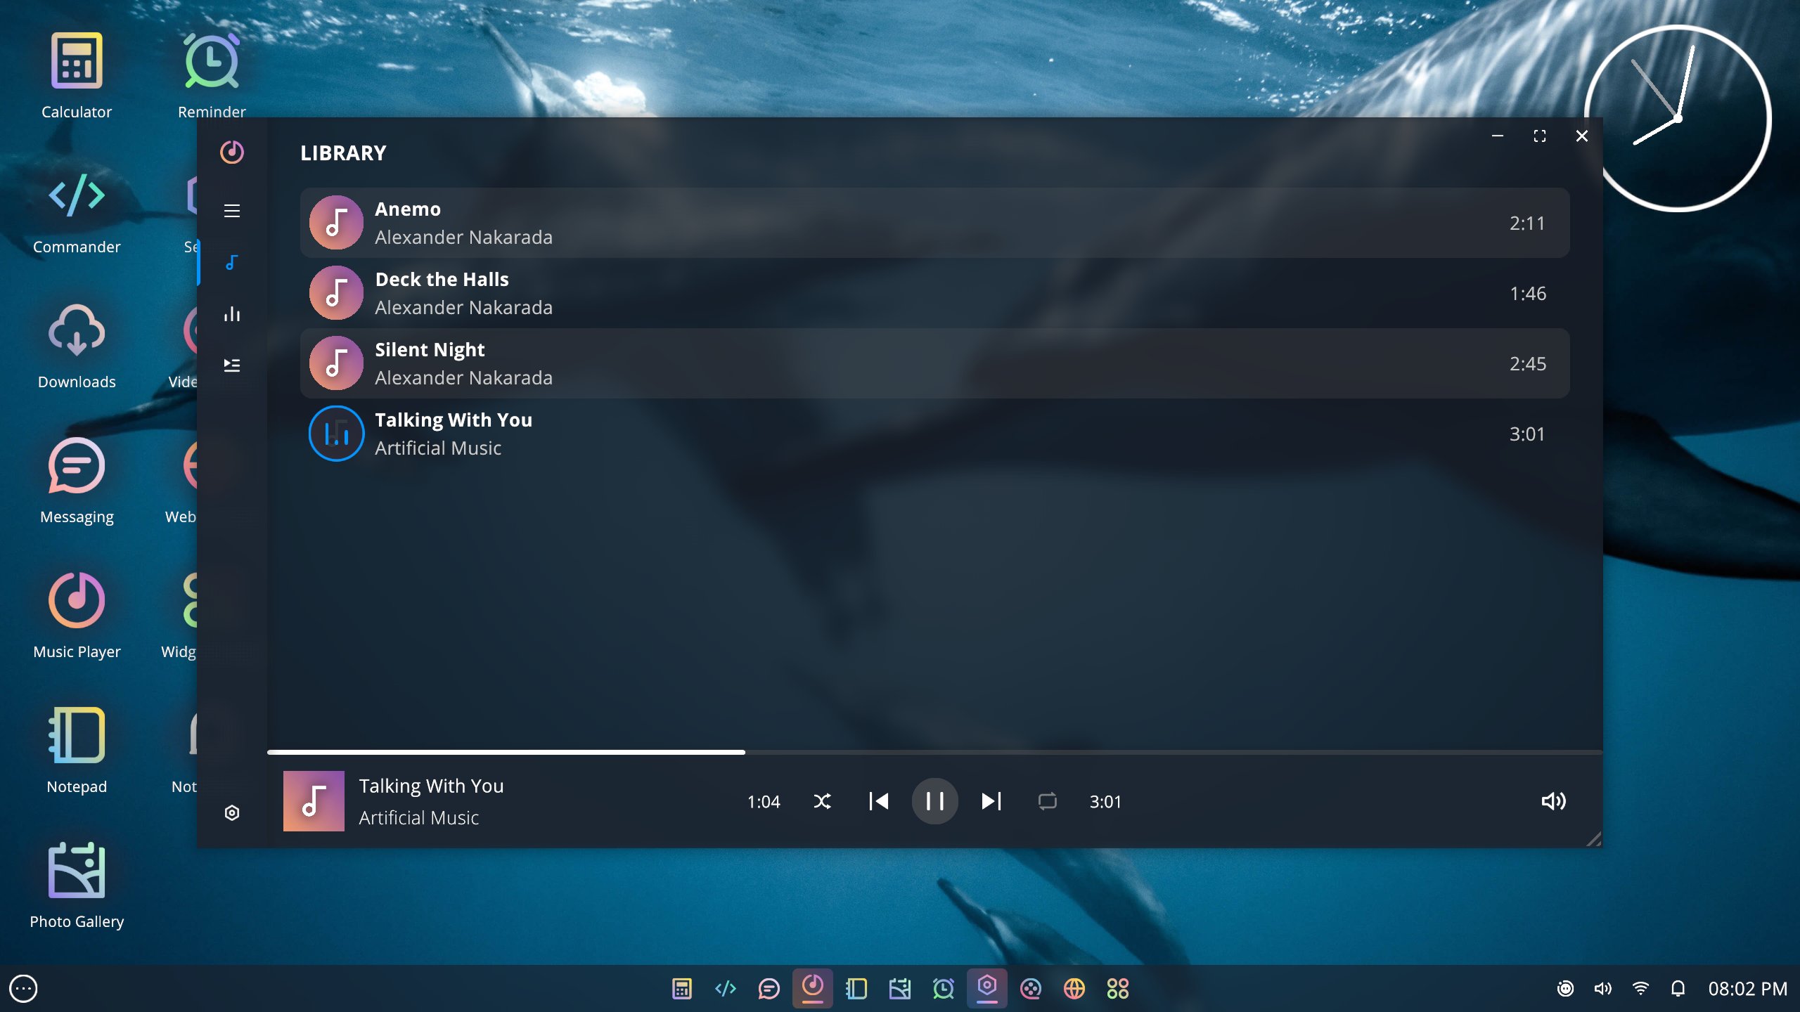Open the taskbar app launcher menu
The image size is (1800, 1012).
pos(23,989)
